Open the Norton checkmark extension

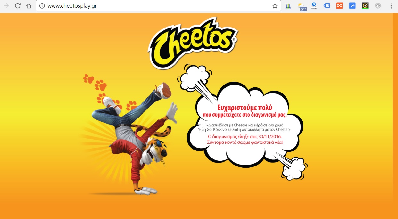pos(365,5)
